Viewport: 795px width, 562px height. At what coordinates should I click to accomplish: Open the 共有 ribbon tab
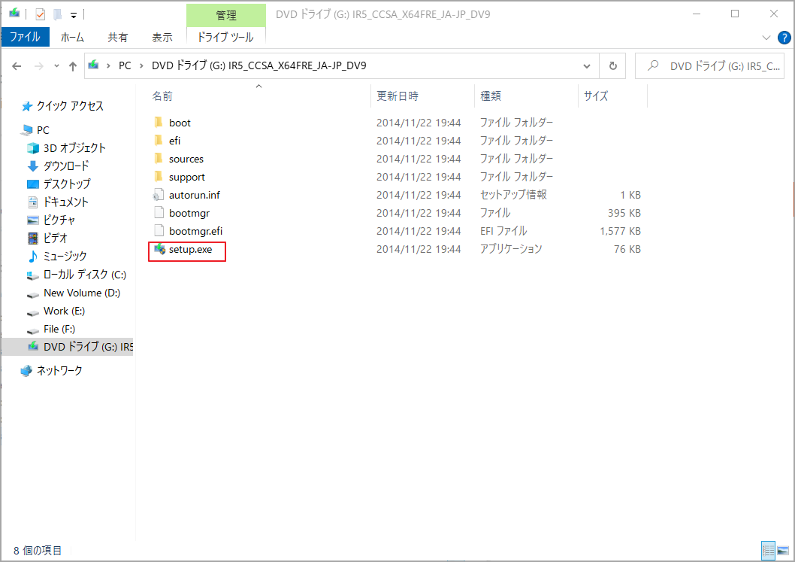(x=118, y=37)
